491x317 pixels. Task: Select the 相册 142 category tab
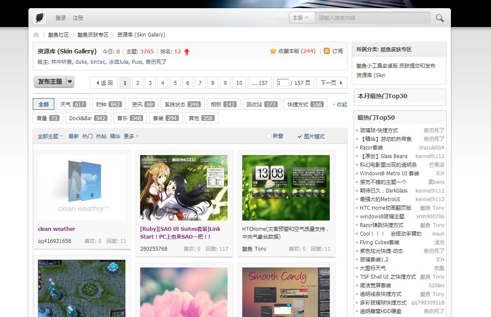[224, 104]
